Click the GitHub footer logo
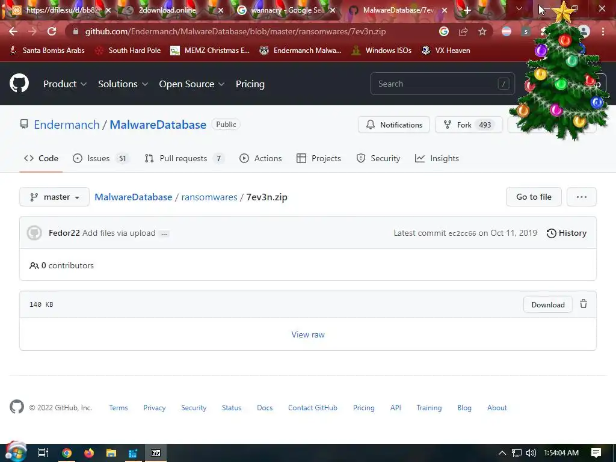The height and width of the screenshot is (462, 616). point(17,407)
